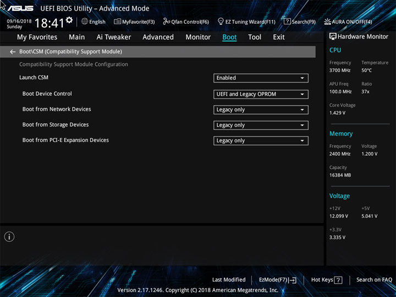
Task: Click the 2400 MHz memory frequency
Action: coord(340,154)
